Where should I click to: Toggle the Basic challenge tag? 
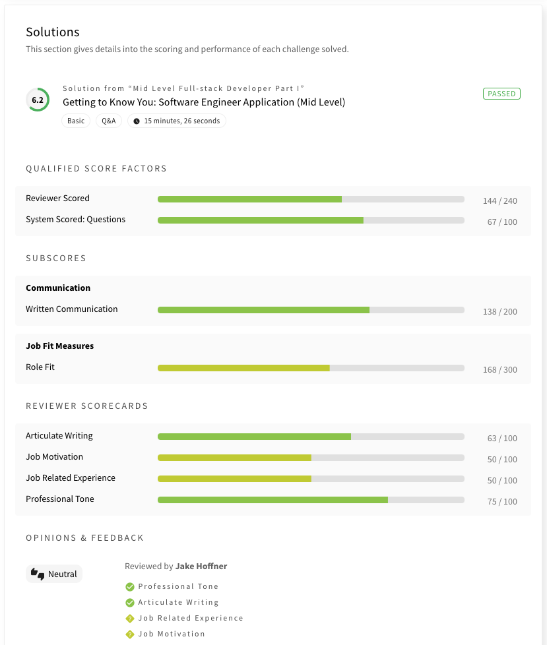pyautogui.click(x=76, y=121)
